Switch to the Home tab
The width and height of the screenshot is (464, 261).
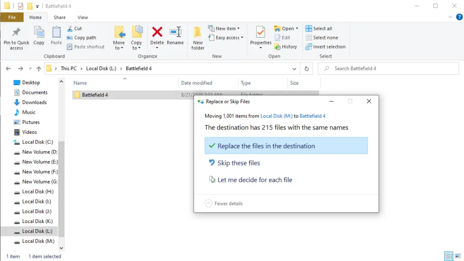tap(35, 17)
